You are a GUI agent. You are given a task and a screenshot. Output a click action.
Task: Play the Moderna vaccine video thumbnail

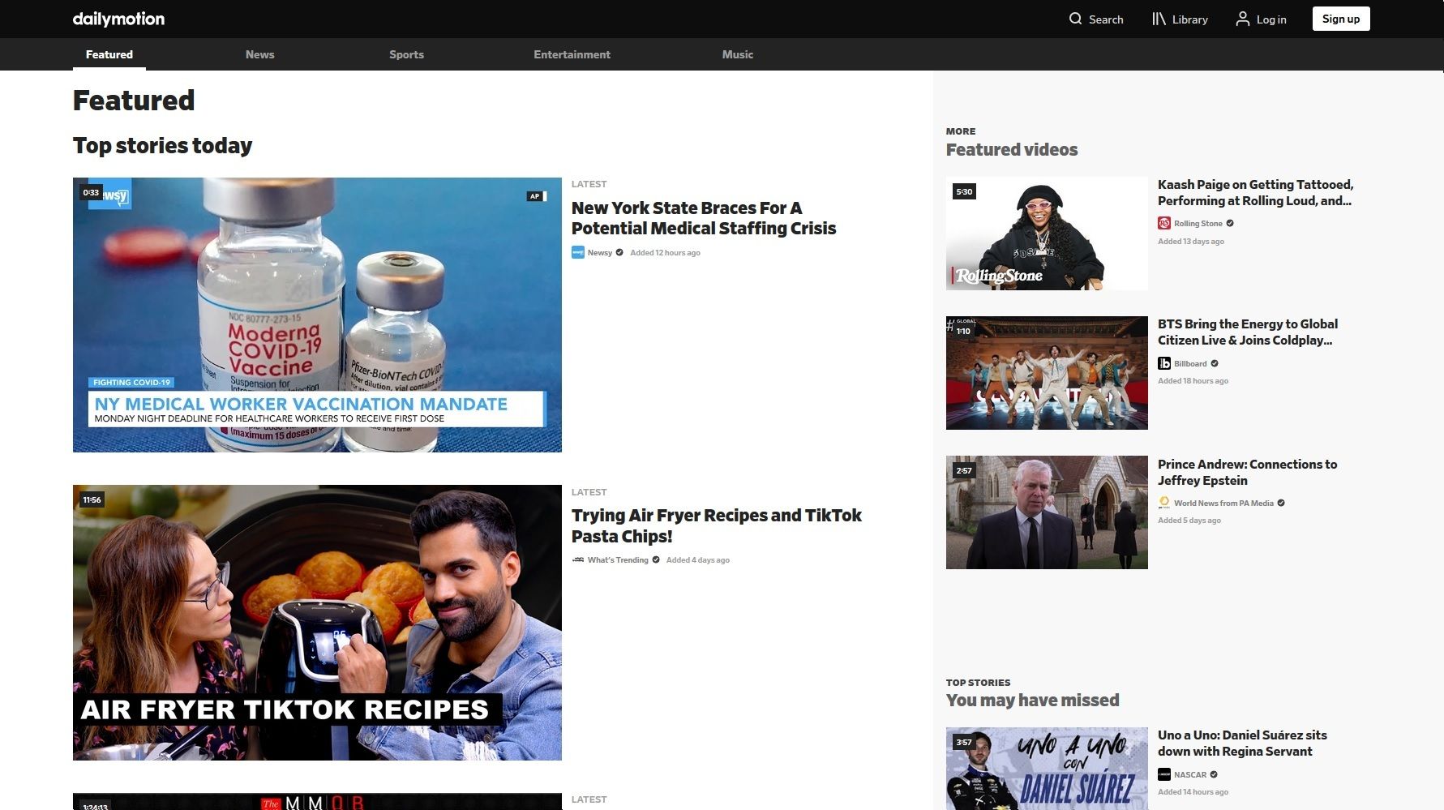click(x=317, y=315)
